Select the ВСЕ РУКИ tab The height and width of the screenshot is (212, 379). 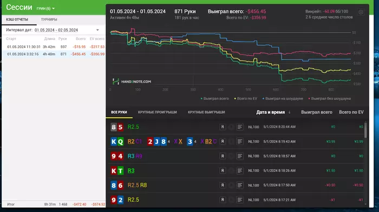pyautogui.click(x=119, y=112)
